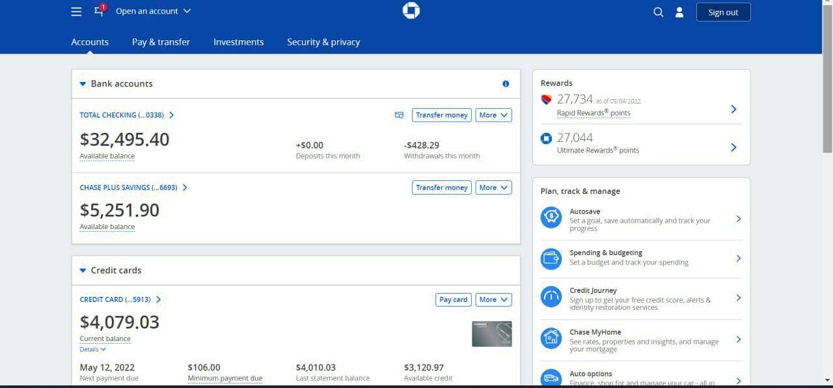Click the Spending & budgeting heading

click(606, 253)
